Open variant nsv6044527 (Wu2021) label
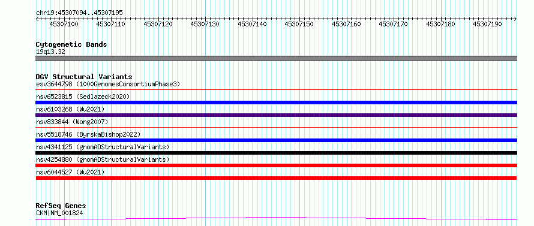 coord(70,172)
